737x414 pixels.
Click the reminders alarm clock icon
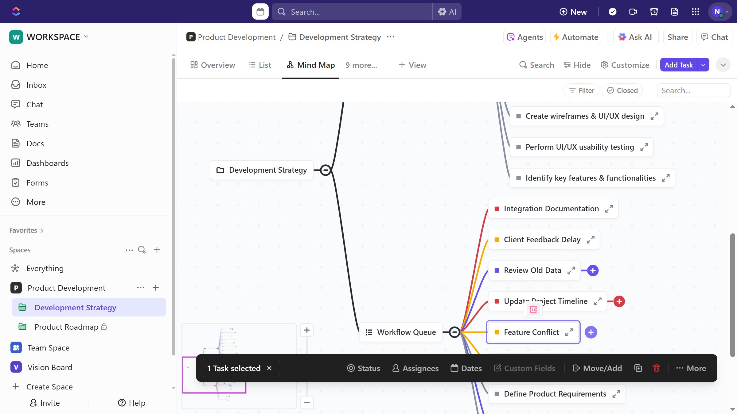654,12
